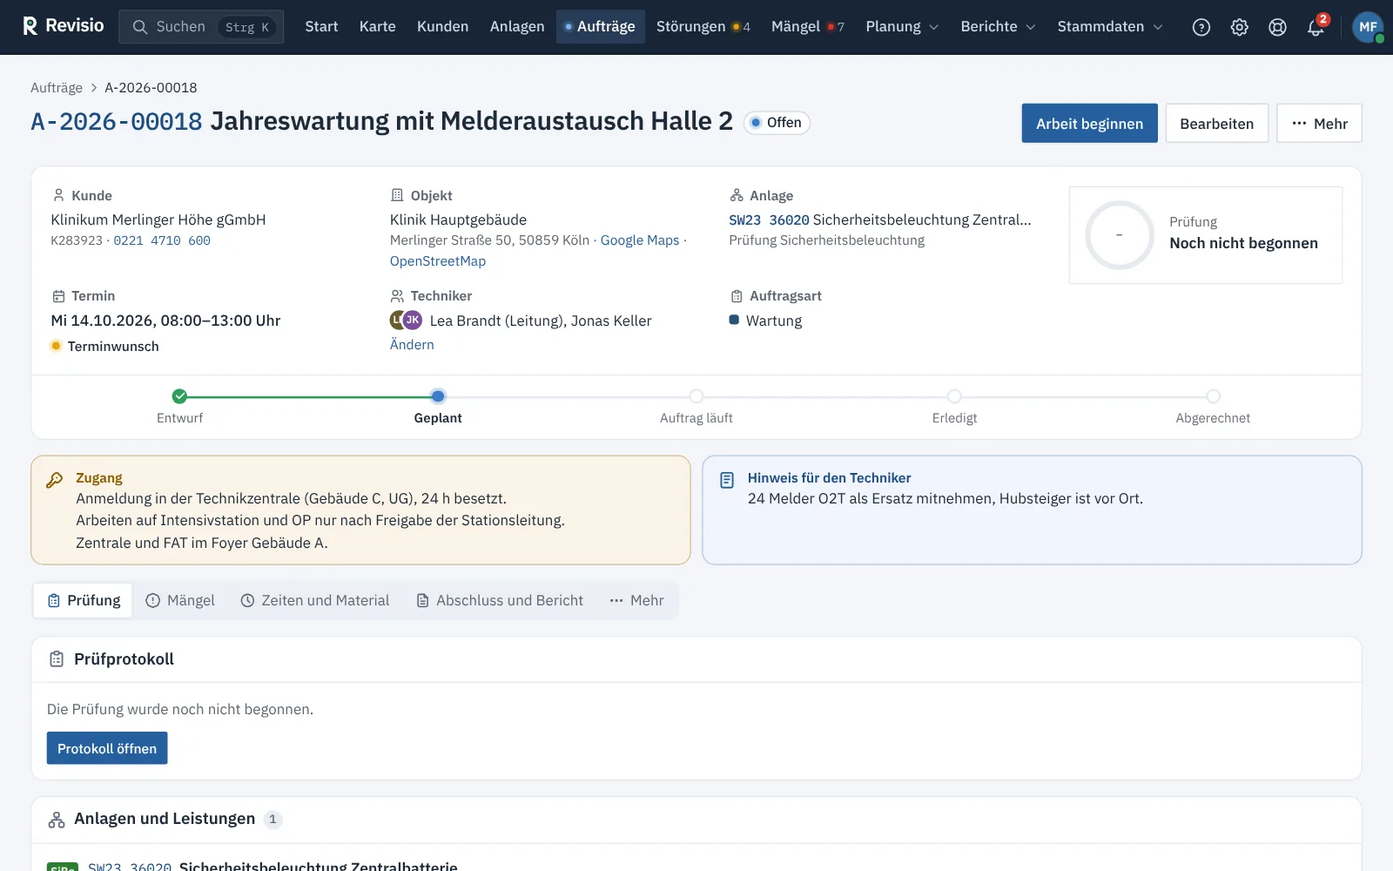
Task: Click the Zugang key icon
Action: click(x=55, y=480)
